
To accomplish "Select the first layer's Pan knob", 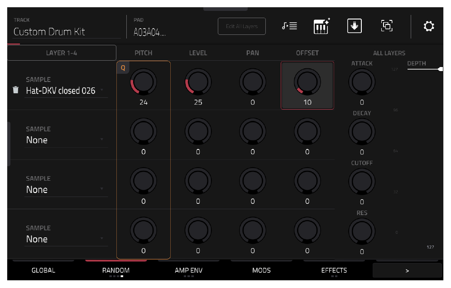I will (253, 82).
